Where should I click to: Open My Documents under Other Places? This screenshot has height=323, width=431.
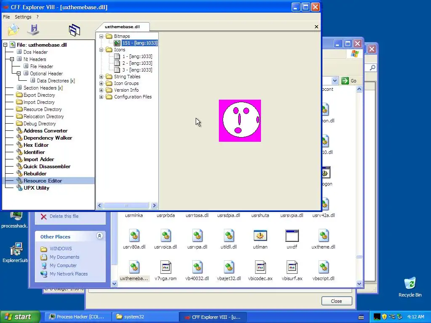64,257
